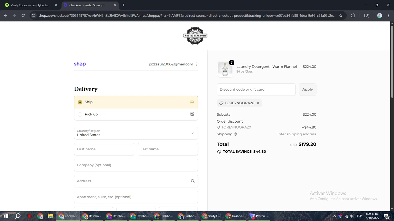Open the Wi-Fi network tray icon
The width and height of the screenshot is (394, 221).
pos(346,216)
